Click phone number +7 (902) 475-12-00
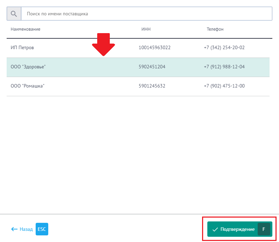Image resolution: width=279 pixels, height=242 pixels. (x=224, y=86)
